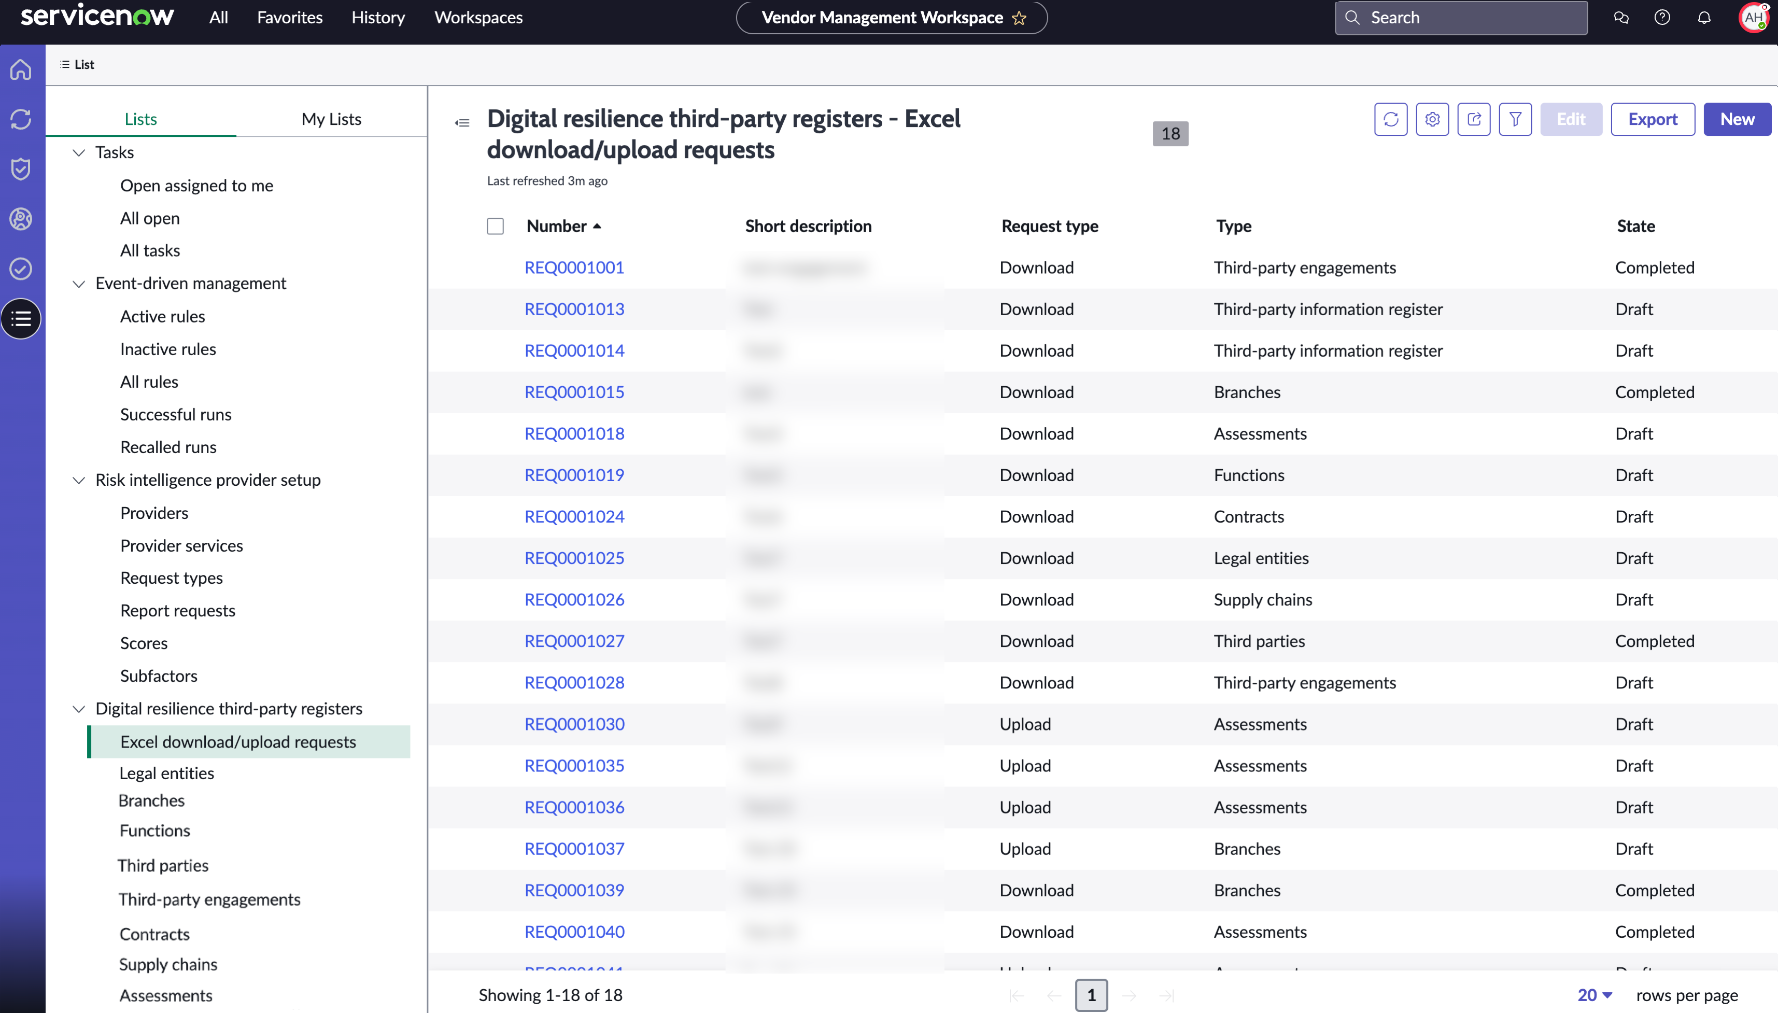Open the Favorites menu
This screenshot has width=1778, height=1013.
click(x=289, y=18)
